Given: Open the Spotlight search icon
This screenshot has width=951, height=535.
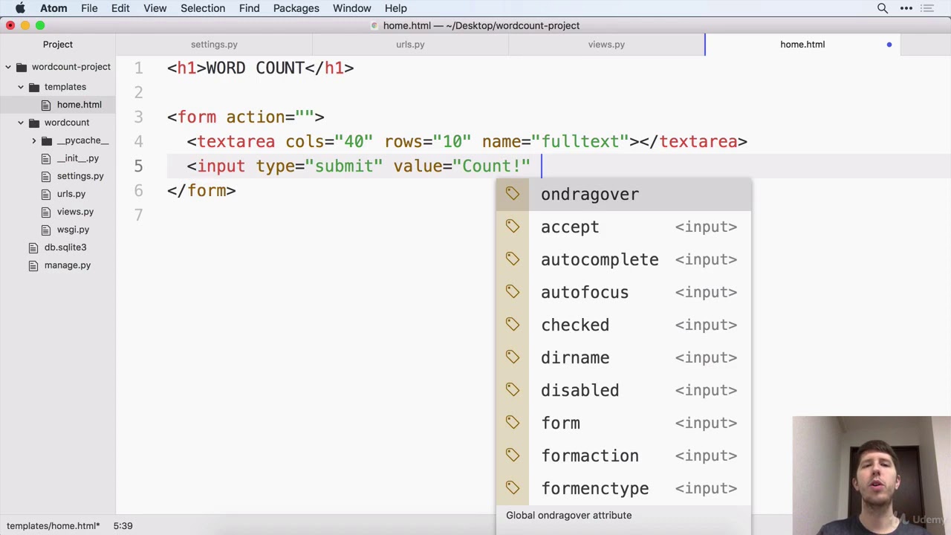Looking at the screenshot, I should 883,8.
